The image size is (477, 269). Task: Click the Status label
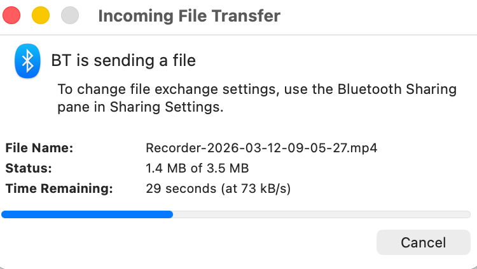tap(28, 168)
